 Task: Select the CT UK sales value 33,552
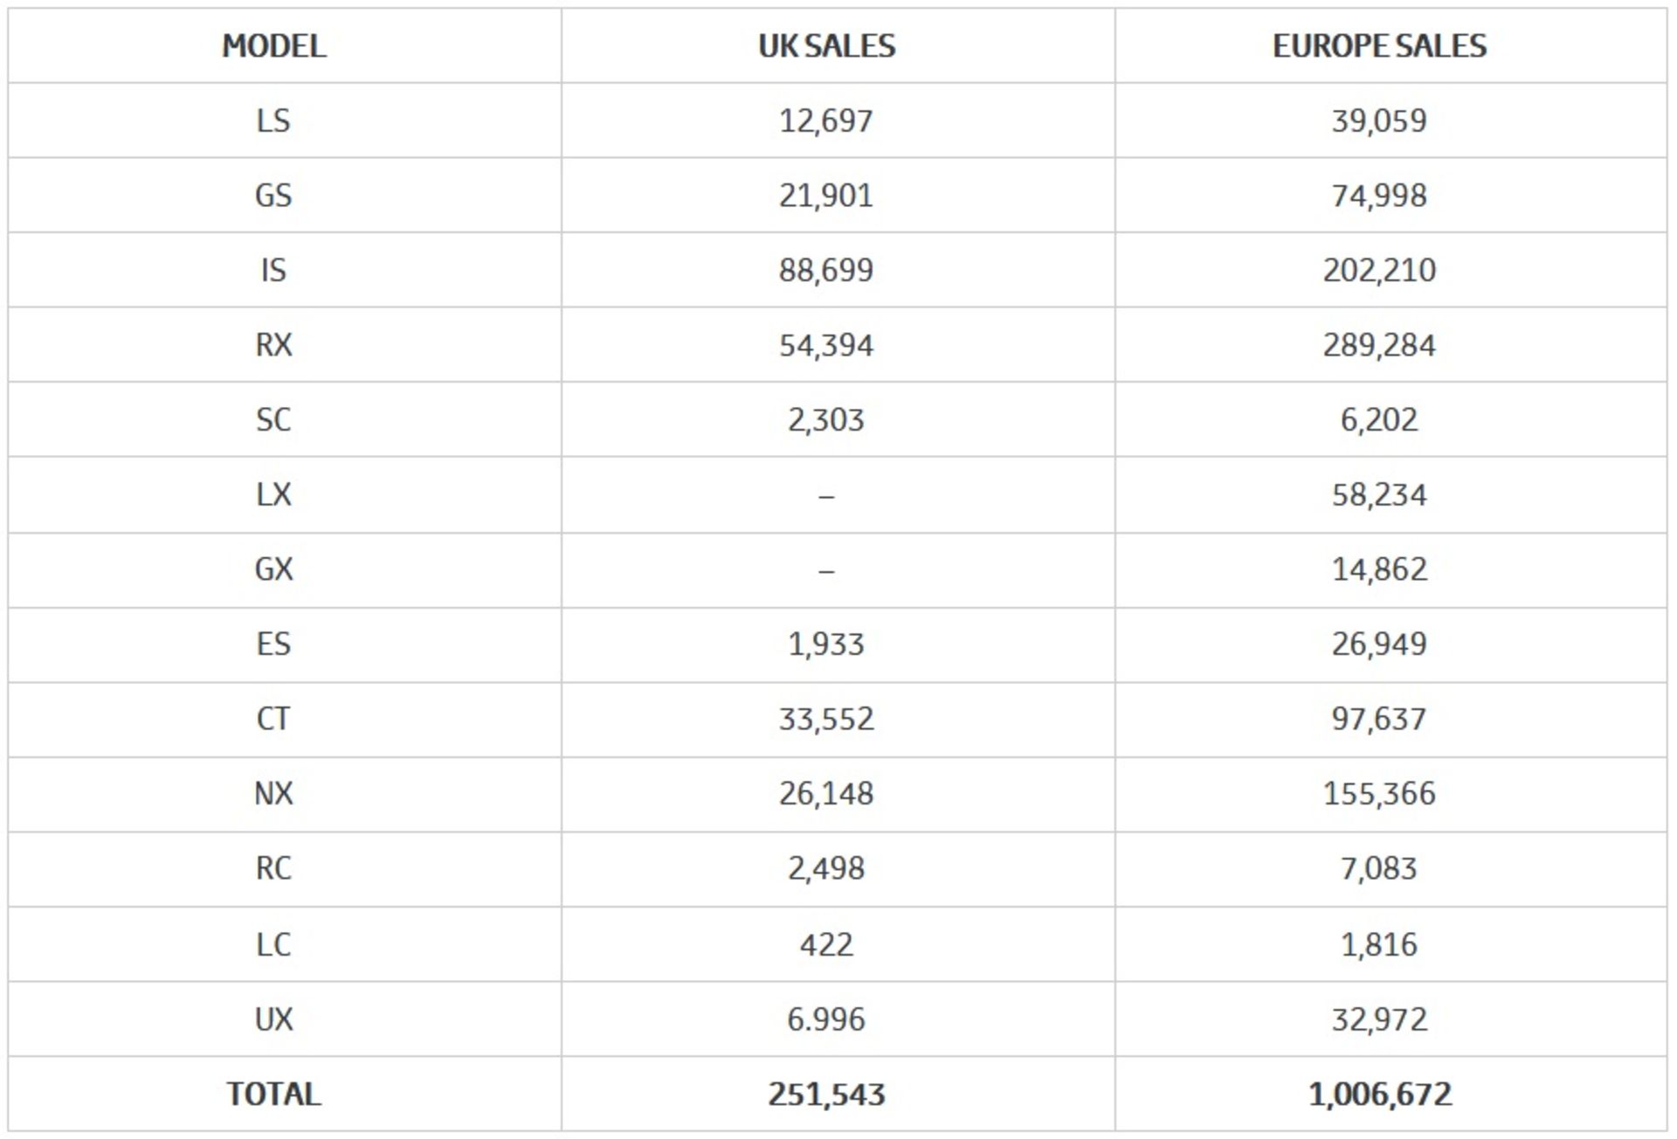(x=826, y=719)
